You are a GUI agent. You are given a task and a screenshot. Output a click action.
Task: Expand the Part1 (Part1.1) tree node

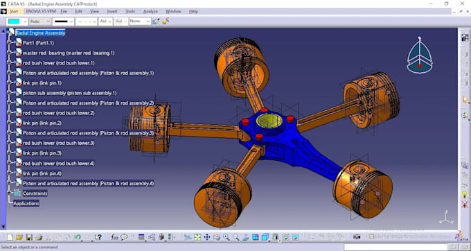click(x=9, y=43)
